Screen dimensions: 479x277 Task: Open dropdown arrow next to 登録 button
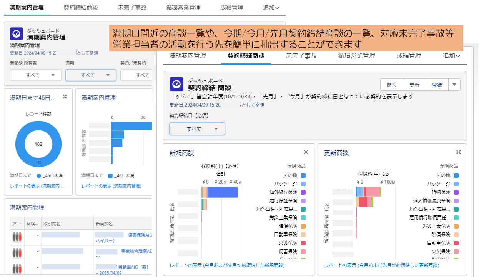click(454, 85)
